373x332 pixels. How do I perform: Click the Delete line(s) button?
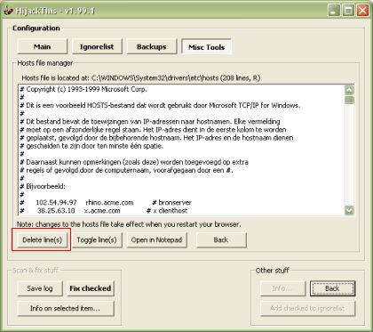tap(43, 239)
